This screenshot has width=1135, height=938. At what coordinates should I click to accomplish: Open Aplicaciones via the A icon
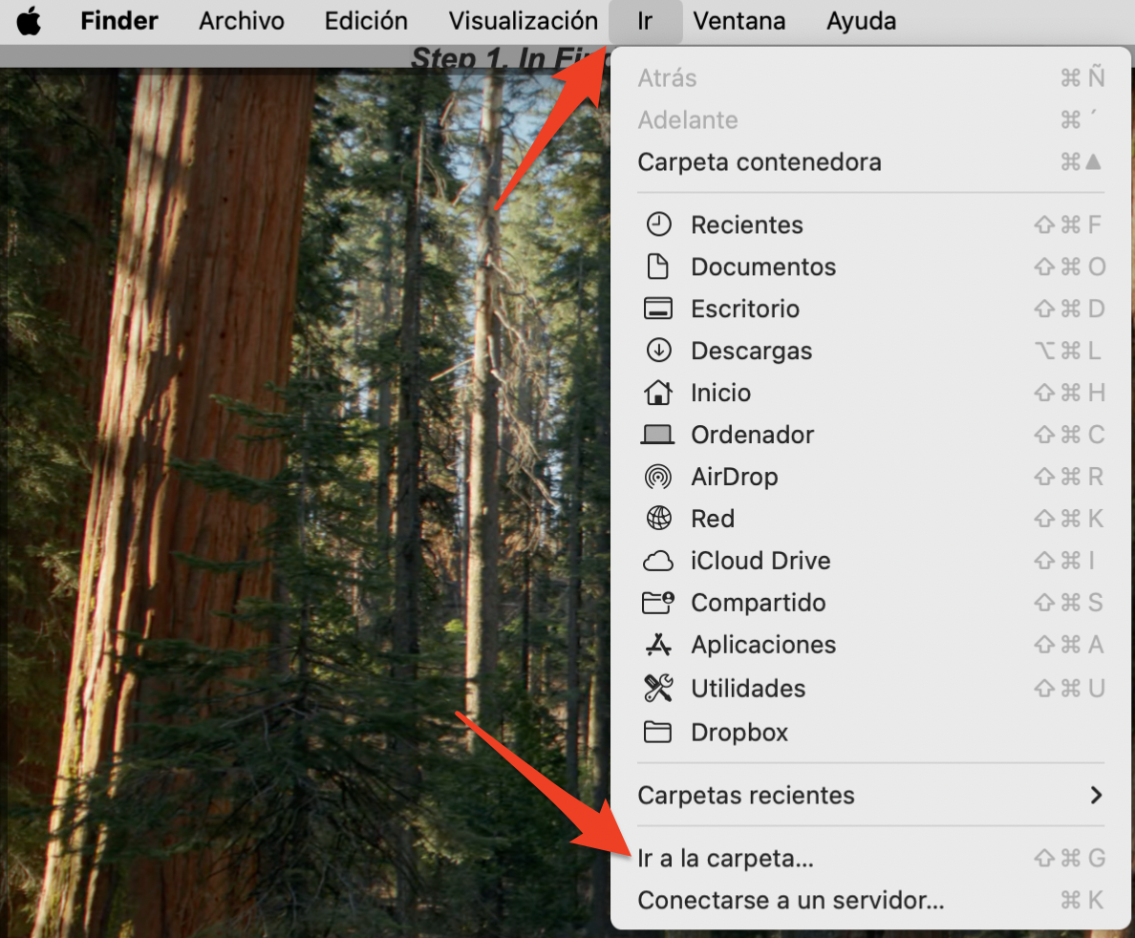click(659, 645)
